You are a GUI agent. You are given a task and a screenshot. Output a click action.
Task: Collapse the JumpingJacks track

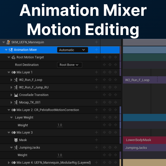[x=11, y=148]
